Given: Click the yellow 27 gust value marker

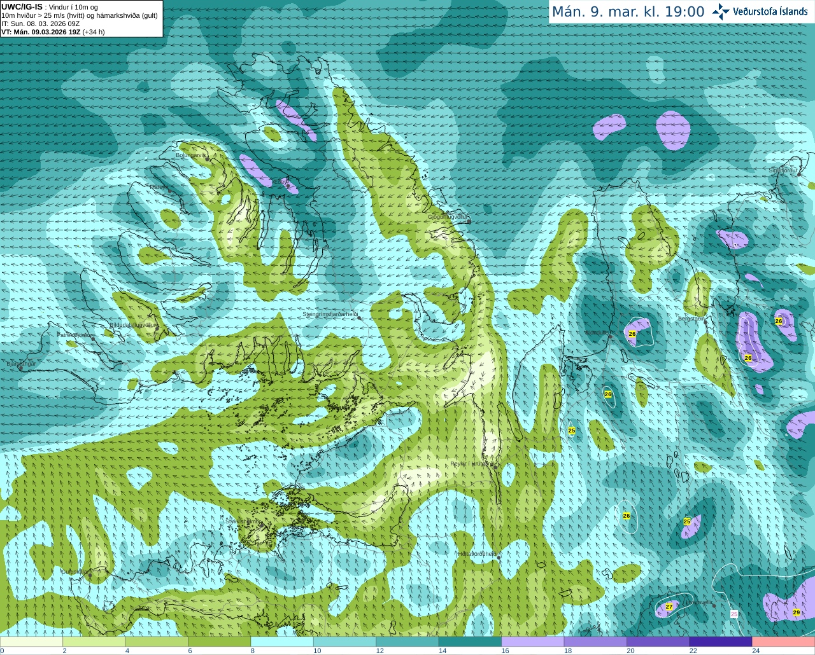Looking at the screenshot, I should click(669, 607).
